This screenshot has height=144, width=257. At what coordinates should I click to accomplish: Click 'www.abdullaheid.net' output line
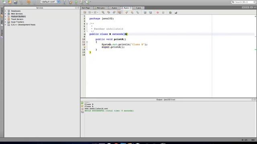pyautogui.click(x=96, y=108)
